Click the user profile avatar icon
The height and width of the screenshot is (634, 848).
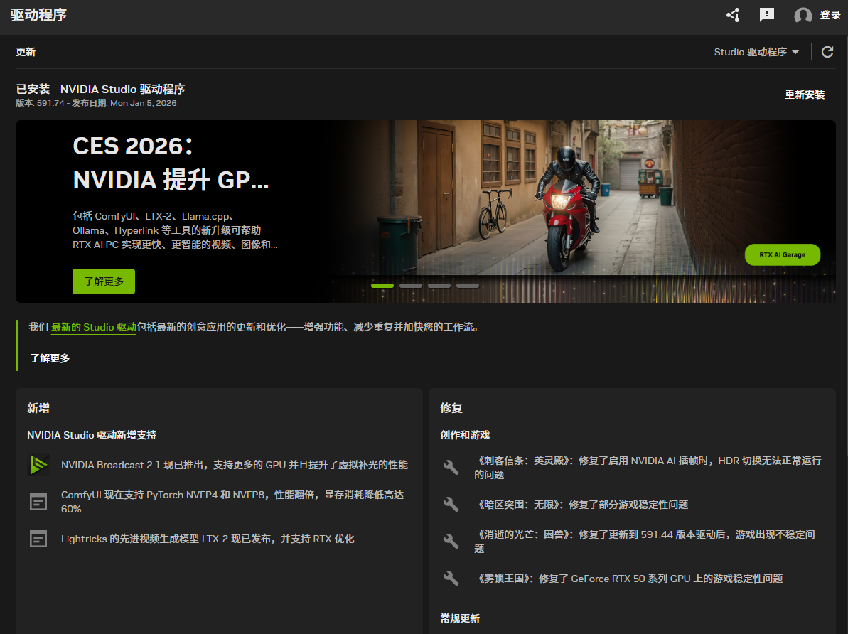click(803, 16)
